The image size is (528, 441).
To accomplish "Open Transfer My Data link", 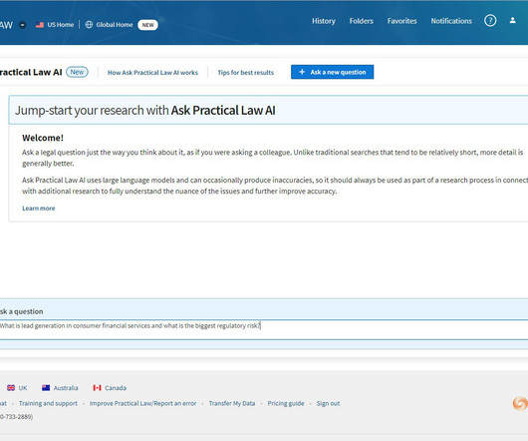I will pos(232,403).
